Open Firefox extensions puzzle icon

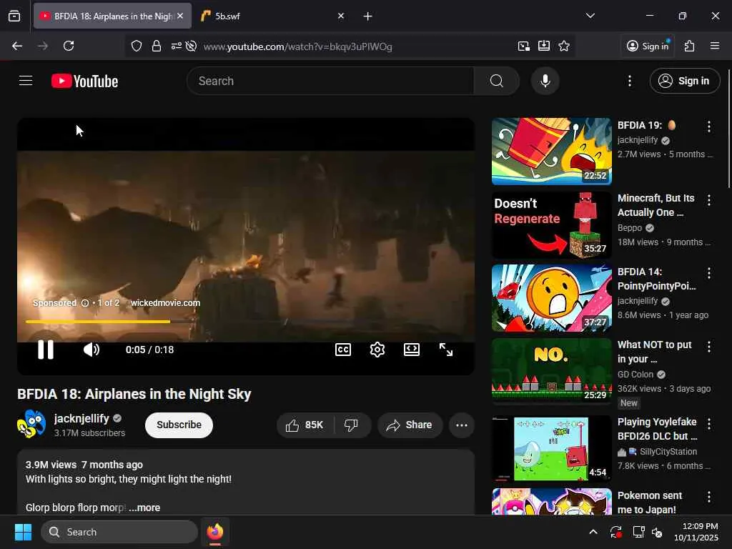[x=690, y=46]
